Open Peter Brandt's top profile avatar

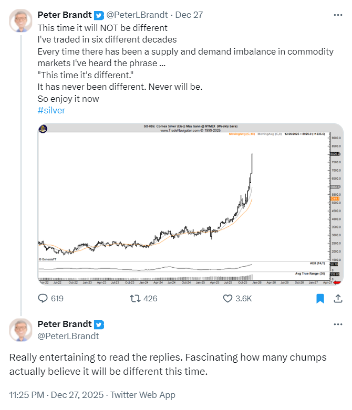pos(21,20)
